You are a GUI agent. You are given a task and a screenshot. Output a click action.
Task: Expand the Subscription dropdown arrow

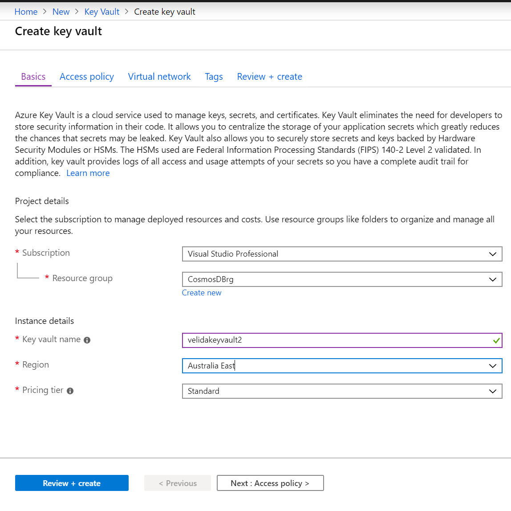coord(492,254)
